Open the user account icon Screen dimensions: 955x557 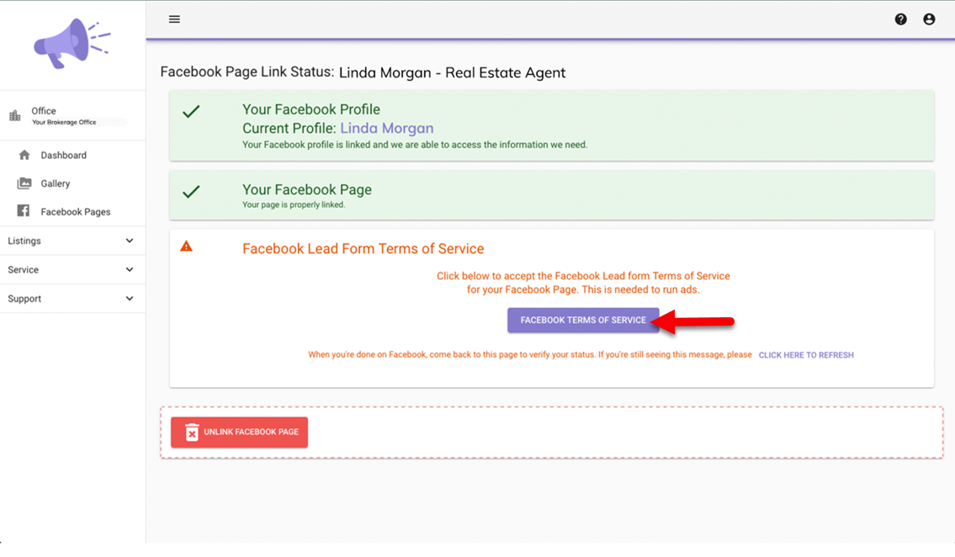click(x=929, y=19)
